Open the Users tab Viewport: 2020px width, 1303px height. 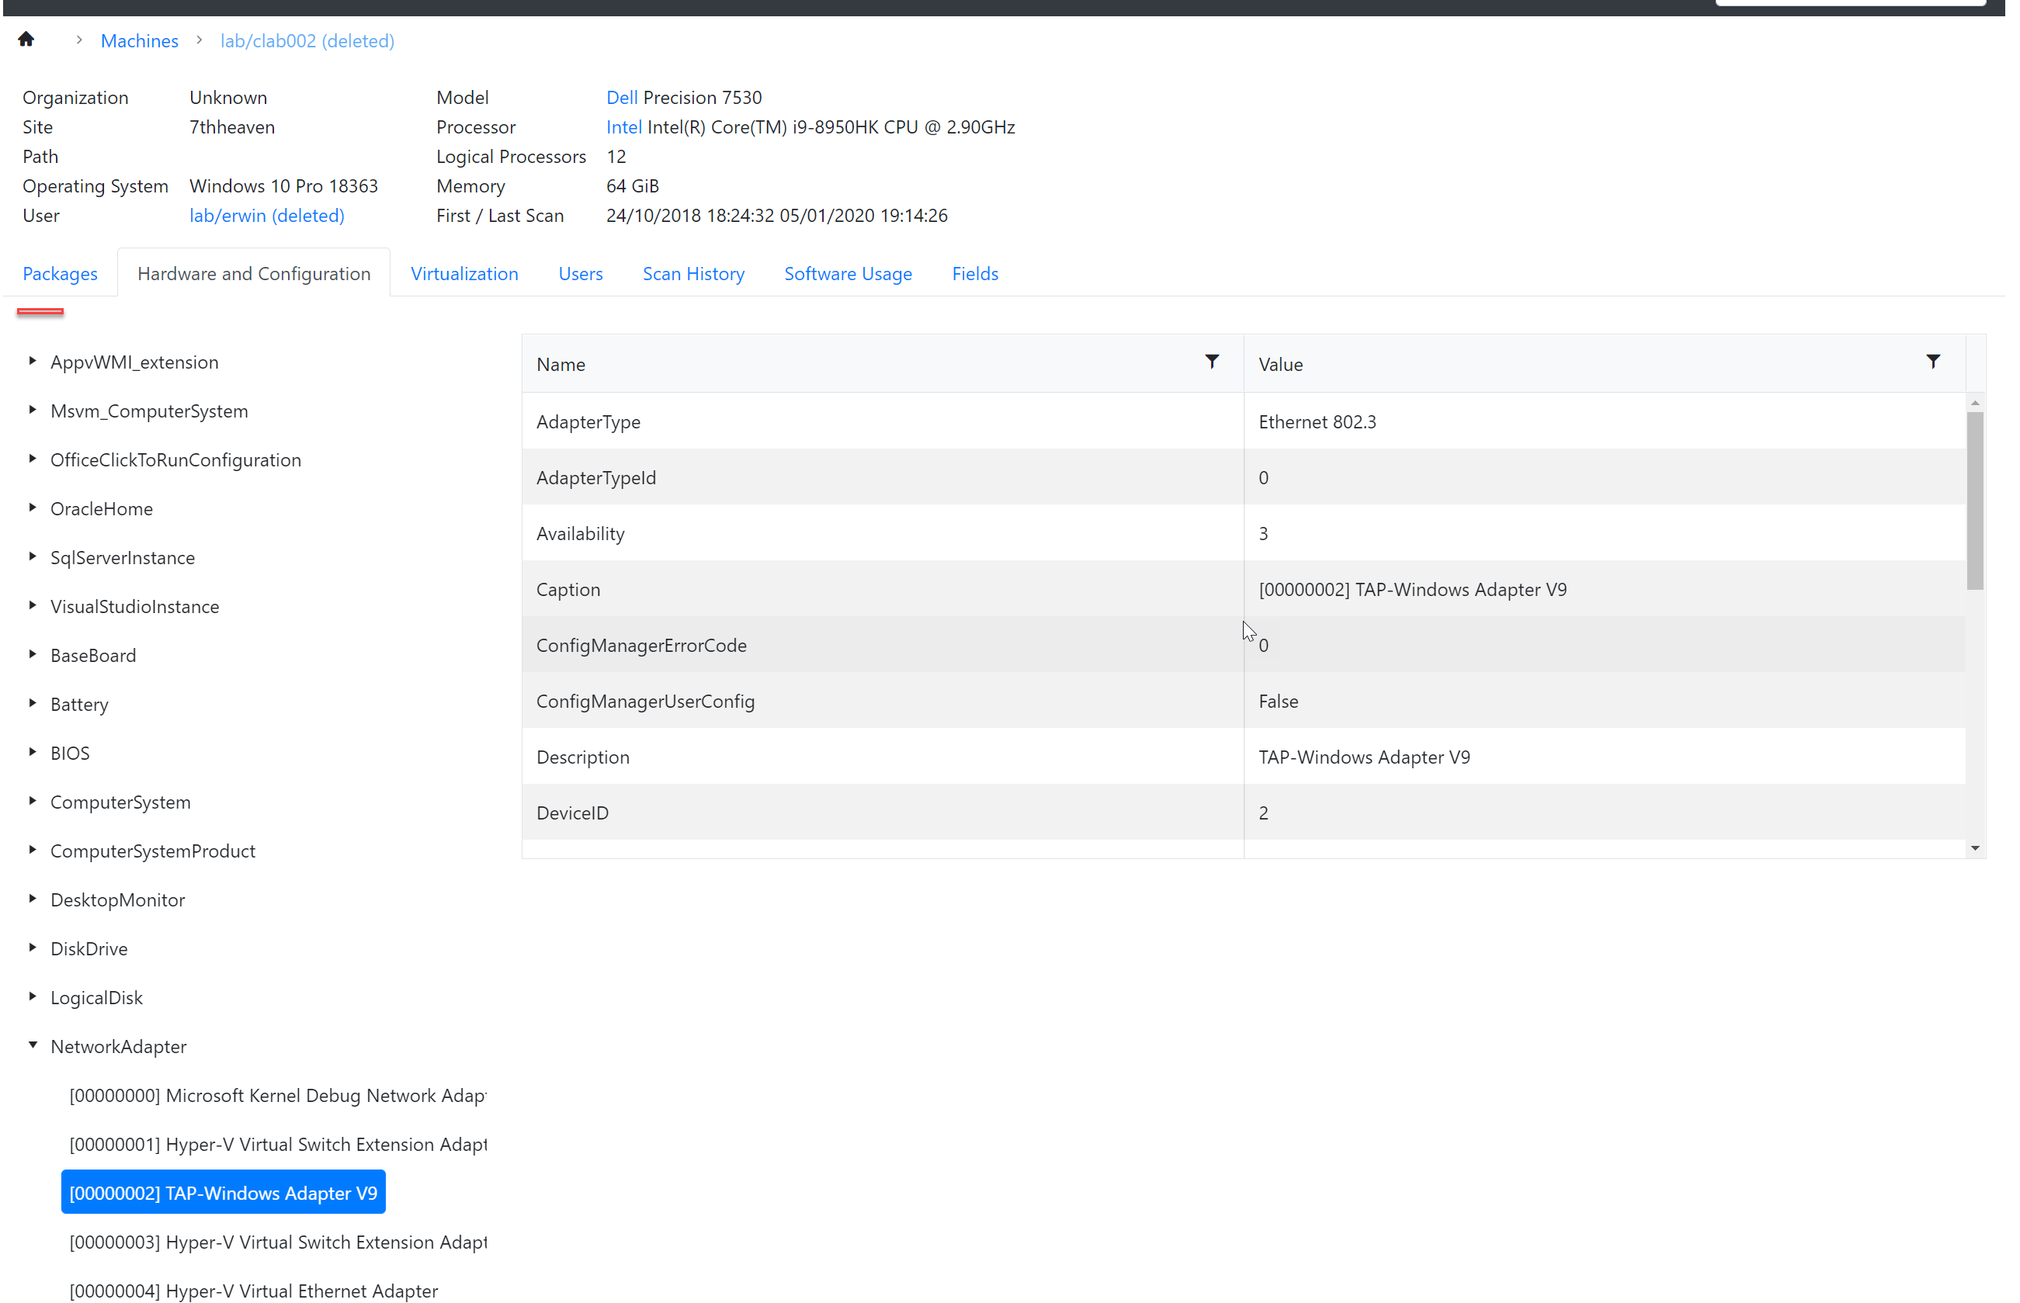[x=581, y=273]
